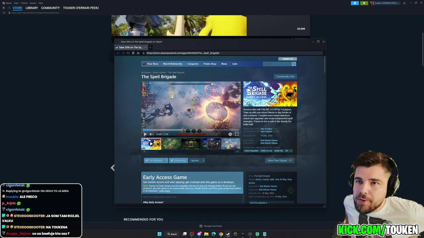
Task: Open the STORE tab in Steam client
Action: click(18, 8)
